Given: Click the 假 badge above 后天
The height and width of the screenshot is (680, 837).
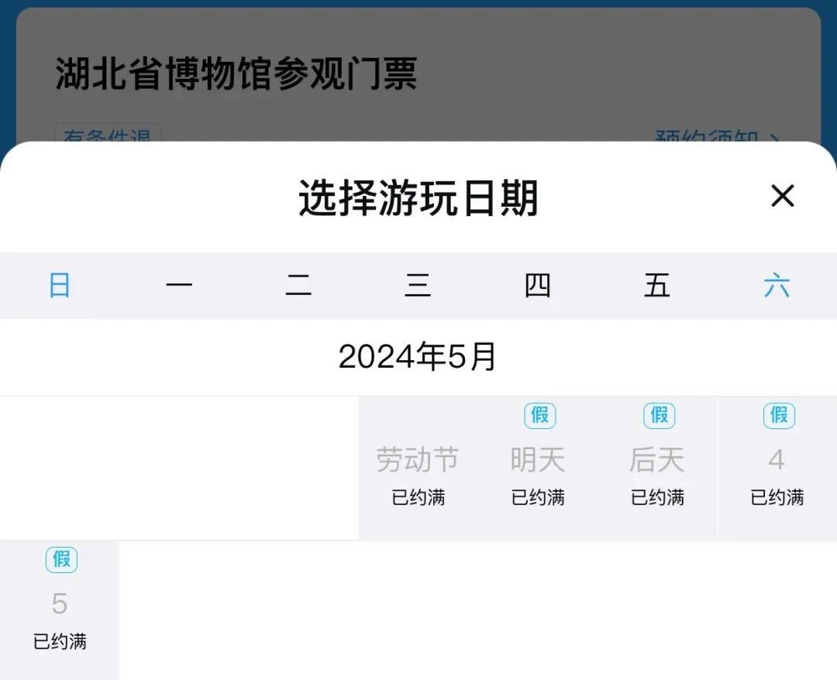Looking at the screenshot, I should click(660, 415).
